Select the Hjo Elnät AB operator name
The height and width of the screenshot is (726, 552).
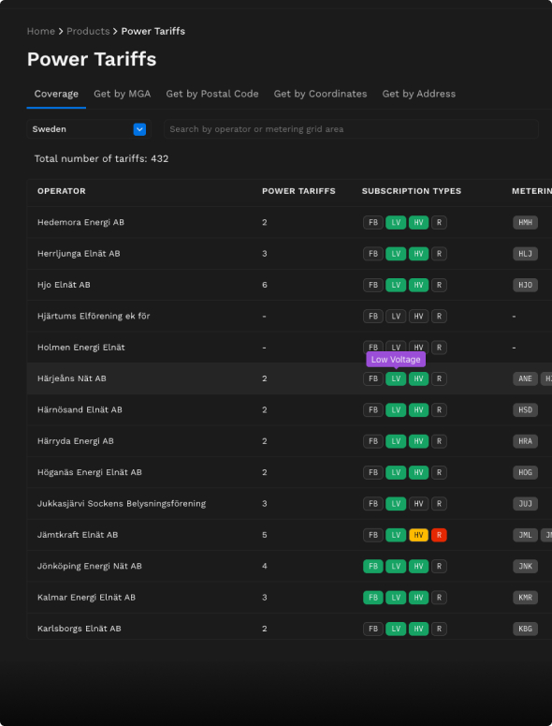(64, 285)
